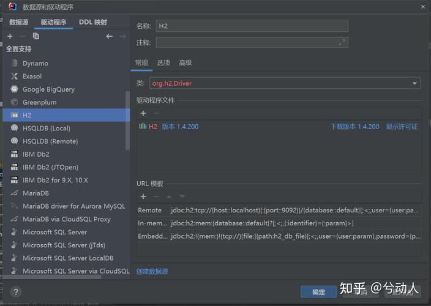Select Microsoft SQL Server LocalDB
Image resolution: width=431 pixels, height=306 pixels.
(66, 258)
